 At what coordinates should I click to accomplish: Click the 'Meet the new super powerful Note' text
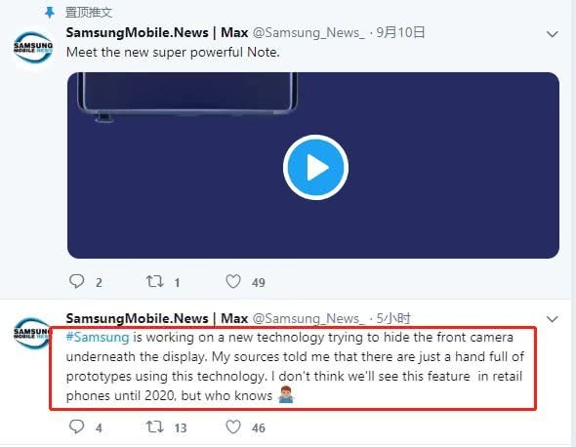(173, 52)
